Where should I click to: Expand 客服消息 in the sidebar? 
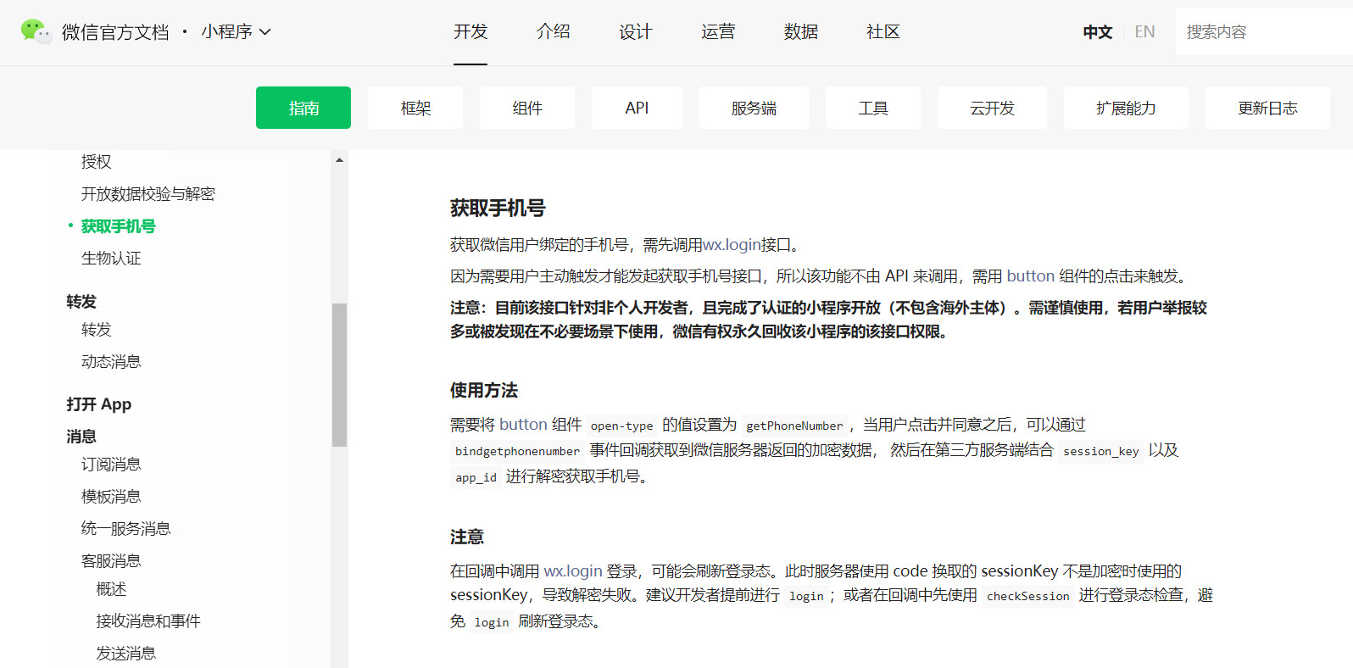point(111,561)
